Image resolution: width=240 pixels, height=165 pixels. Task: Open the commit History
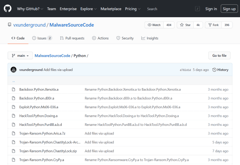click(x=220, y=70)
